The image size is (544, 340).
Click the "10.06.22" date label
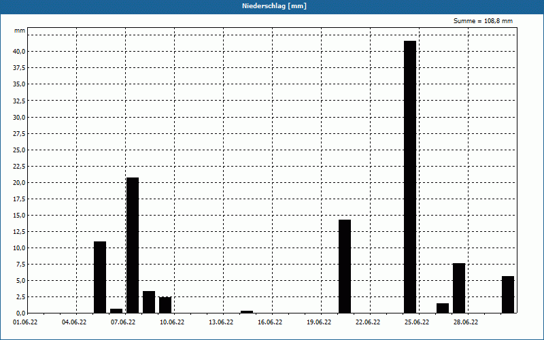click(172, 322)
